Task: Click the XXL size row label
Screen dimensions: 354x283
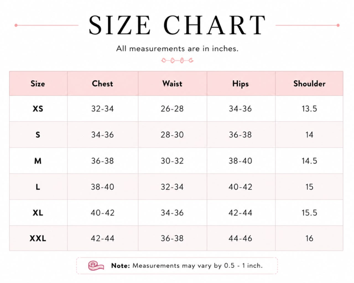Action: click(38, 238)
